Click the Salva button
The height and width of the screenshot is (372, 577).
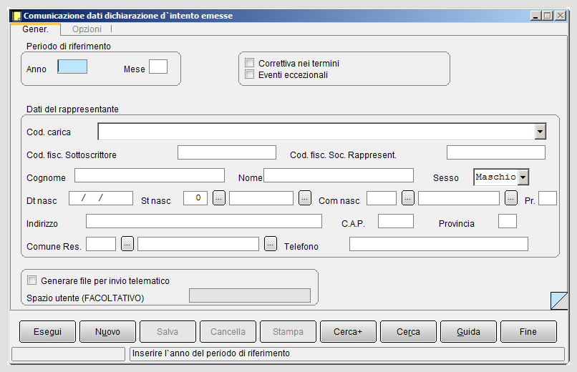click(x=168, y=331)
